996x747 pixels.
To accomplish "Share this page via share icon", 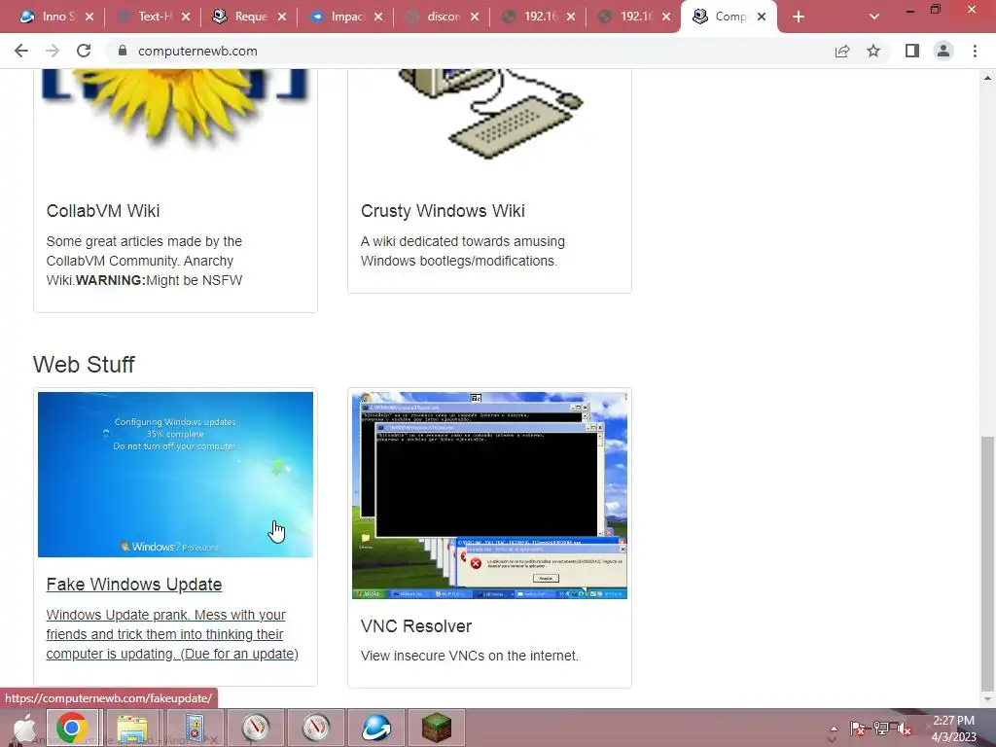I will 842,51.
